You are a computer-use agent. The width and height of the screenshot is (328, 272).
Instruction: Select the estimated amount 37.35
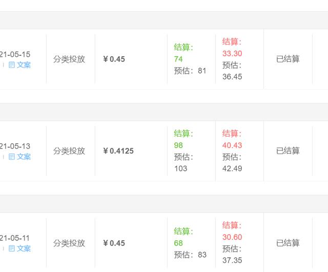232,260
